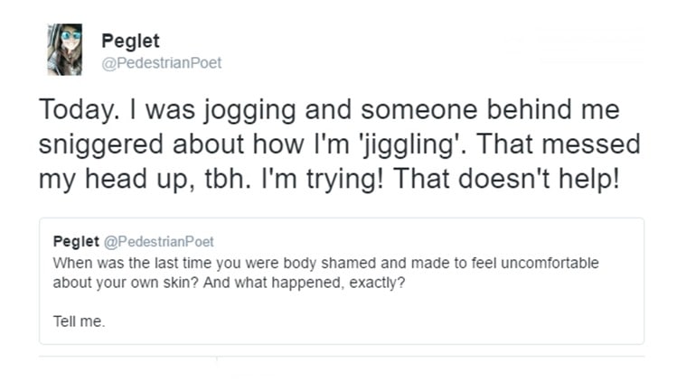Click the bold Peglet display name at top
Viewport: 686px width, 381px height.
[x=130, y=41]
